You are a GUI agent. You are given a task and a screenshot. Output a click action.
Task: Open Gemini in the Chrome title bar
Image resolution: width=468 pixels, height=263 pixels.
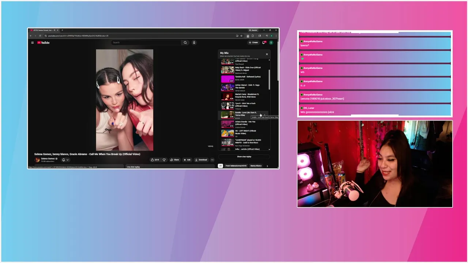click(253, 30)
